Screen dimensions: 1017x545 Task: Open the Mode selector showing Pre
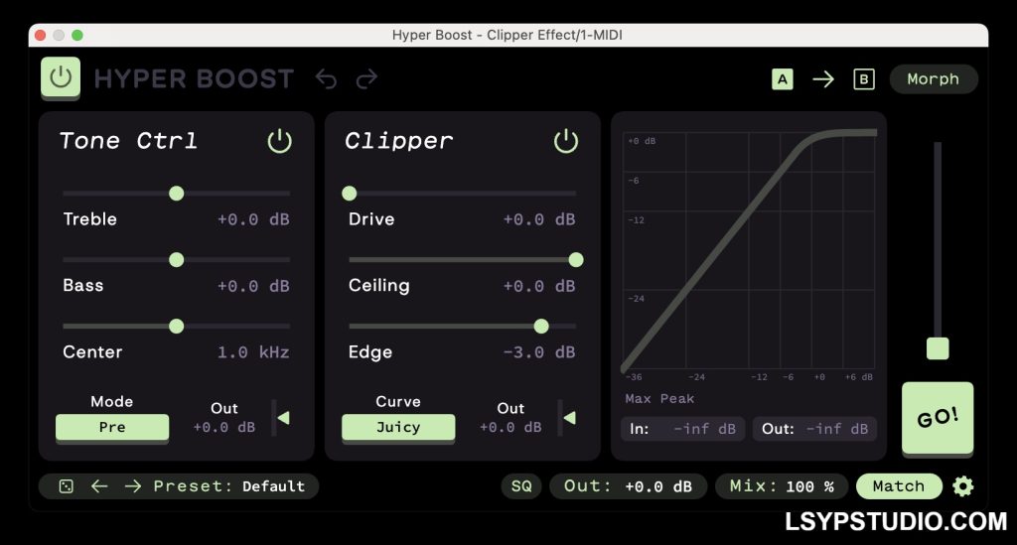112,427
